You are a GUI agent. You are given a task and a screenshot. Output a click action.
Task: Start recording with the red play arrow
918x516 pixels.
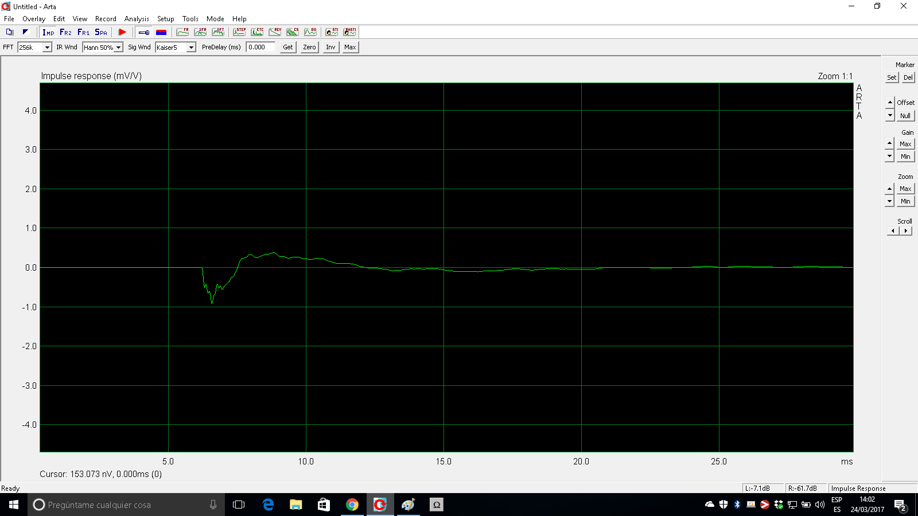[122, 32]
